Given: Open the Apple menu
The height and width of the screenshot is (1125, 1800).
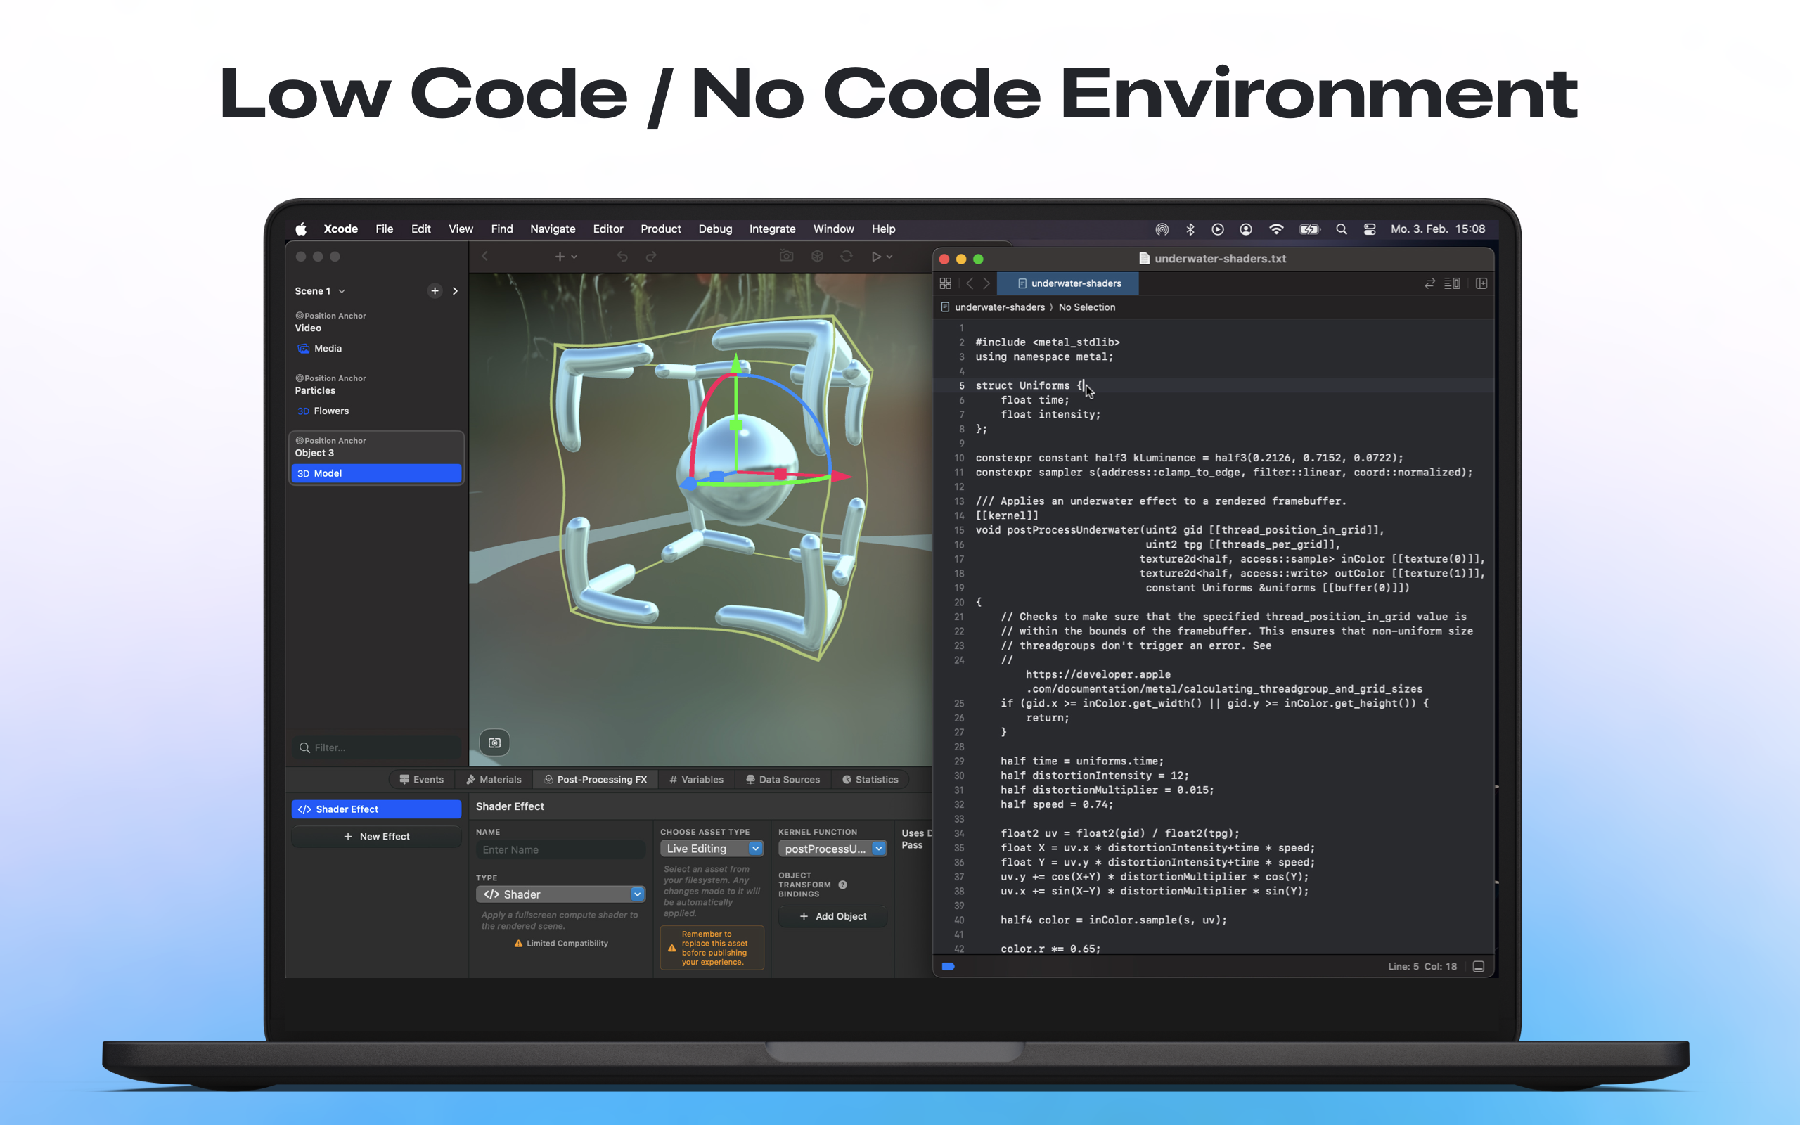Looking at the screenshot, I should click(300, 229).
